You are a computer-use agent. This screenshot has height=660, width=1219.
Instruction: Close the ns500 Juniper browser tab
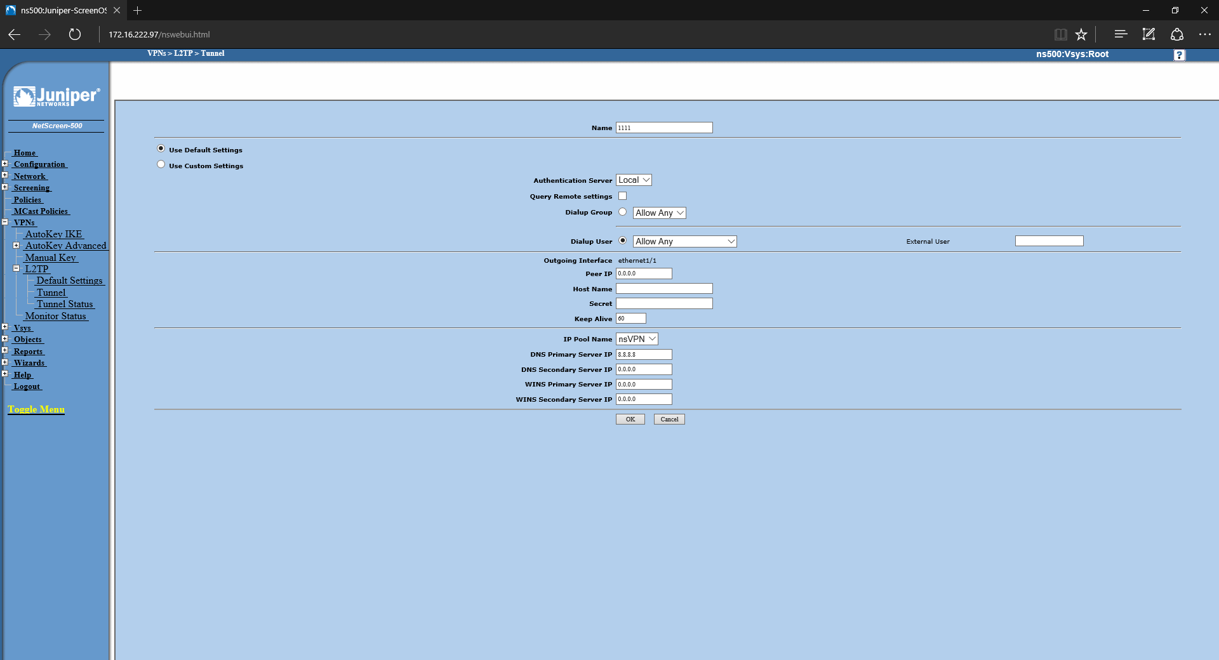tap(117, 10)
